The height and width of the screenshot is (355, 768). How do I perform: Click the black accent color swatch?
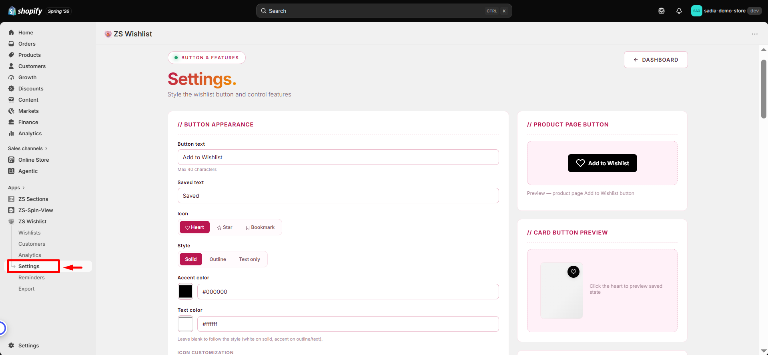(x=185, y=291)
